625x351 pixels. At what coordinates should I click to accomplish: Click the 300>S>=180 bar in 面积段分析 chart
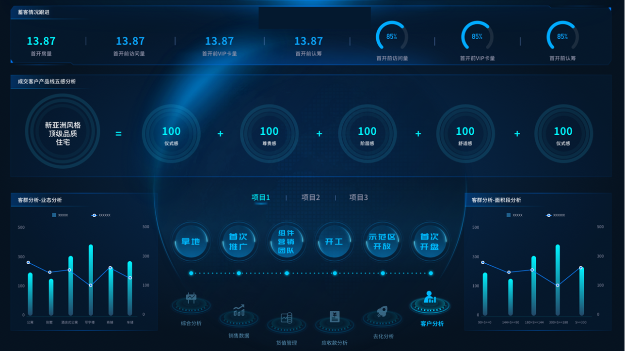[x=558, y=280]
